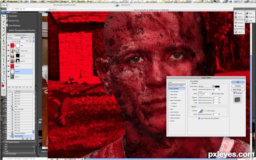Select the Type tool
Screen dimensions: 256x160
click(3, 62)
